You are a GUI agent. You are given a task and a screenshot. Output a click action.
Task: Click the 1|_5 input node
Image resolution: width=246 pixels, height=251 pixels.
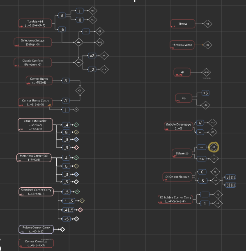click(69, 201)
